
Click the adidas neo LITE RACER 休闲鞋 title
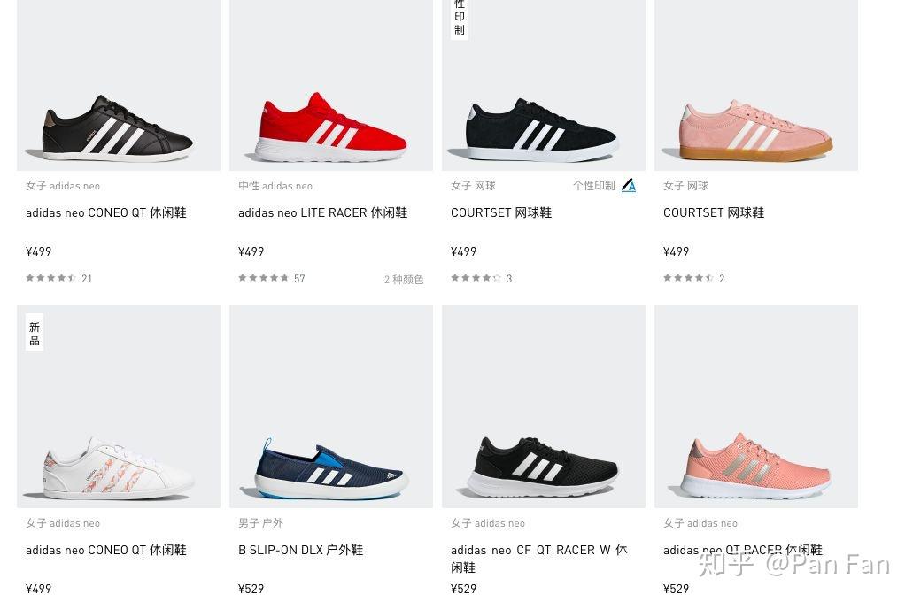(322, 213)
